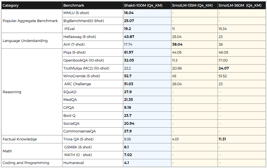Click the Factual Knowledge category cell
267x168 pixels.
click(20, 139)
